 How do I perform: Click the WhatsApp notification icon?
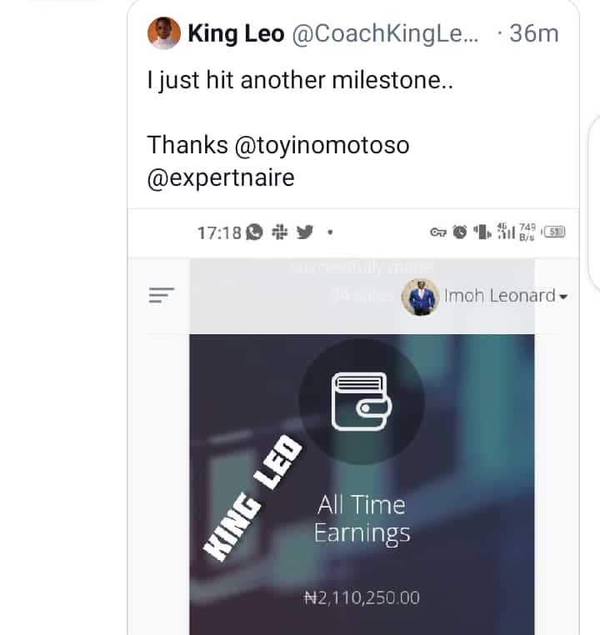point(256,232)
